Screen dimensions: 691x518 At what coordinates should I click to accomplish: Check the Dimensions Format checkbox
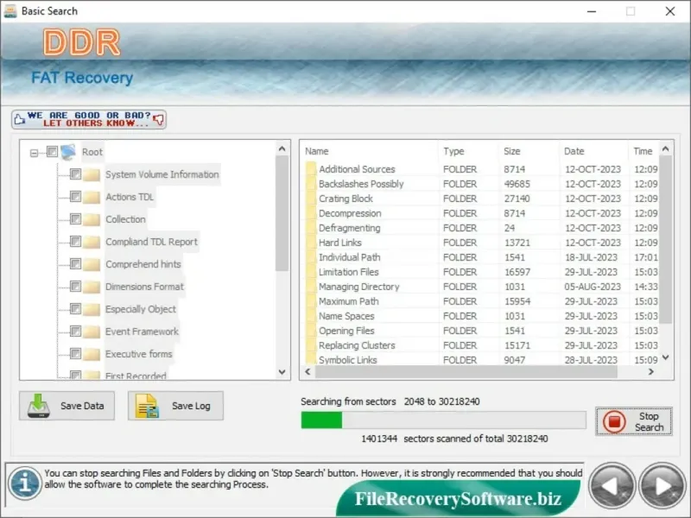point(75,287)
